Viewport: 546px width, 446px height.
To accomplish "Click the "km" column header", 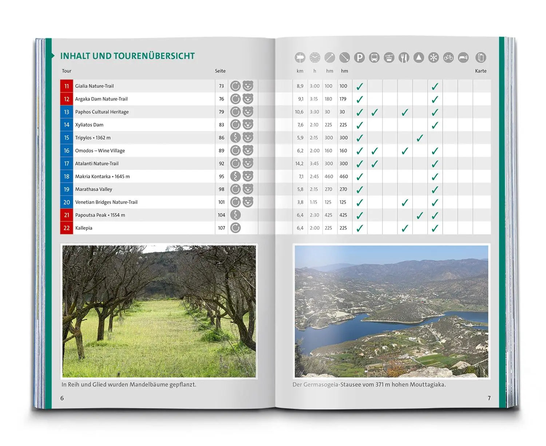I will [300, 71].
